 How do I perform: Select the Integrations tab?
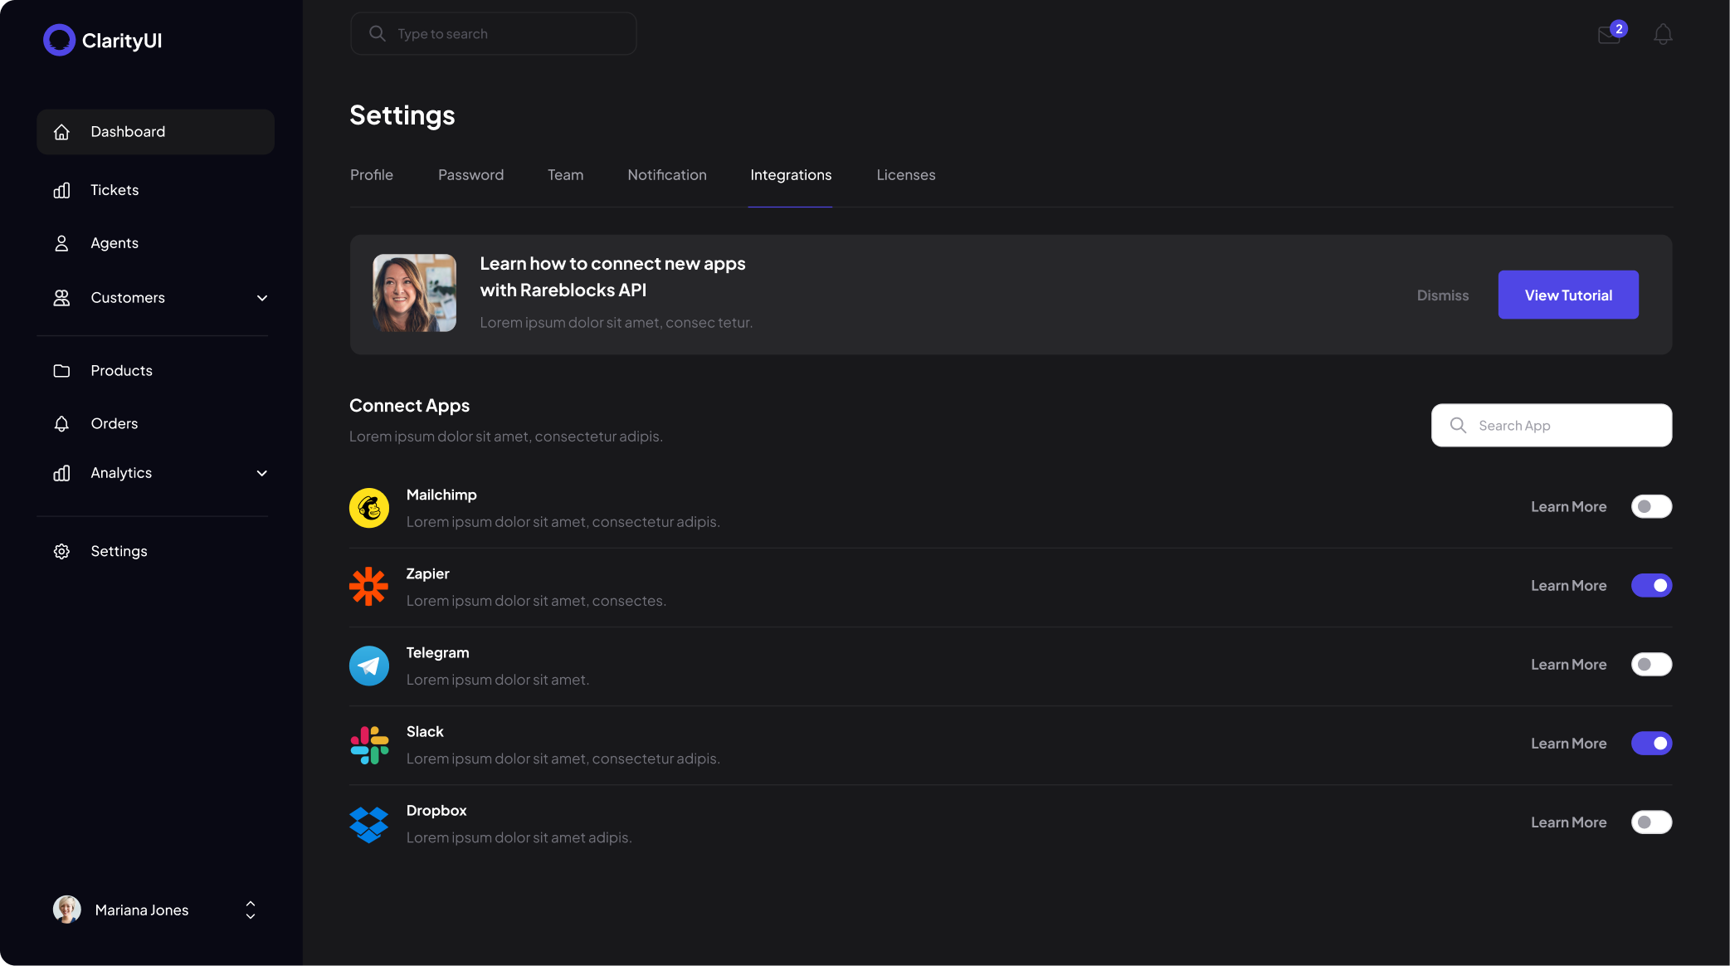791,175
